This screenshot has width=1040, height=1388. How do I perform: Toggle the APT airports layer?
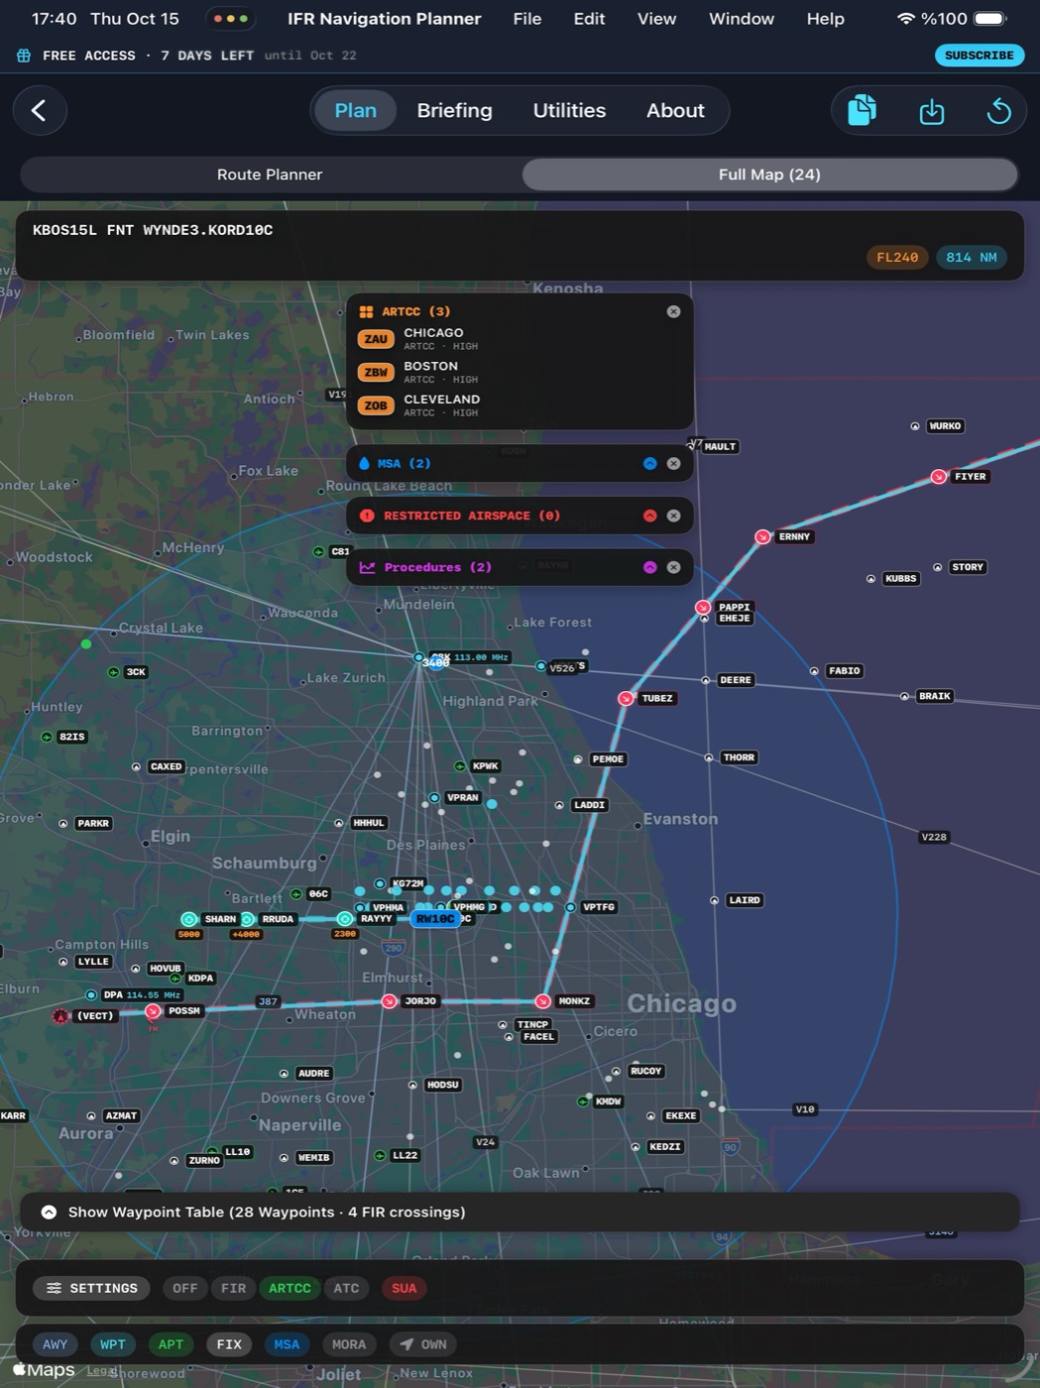tap(171, 1344)
